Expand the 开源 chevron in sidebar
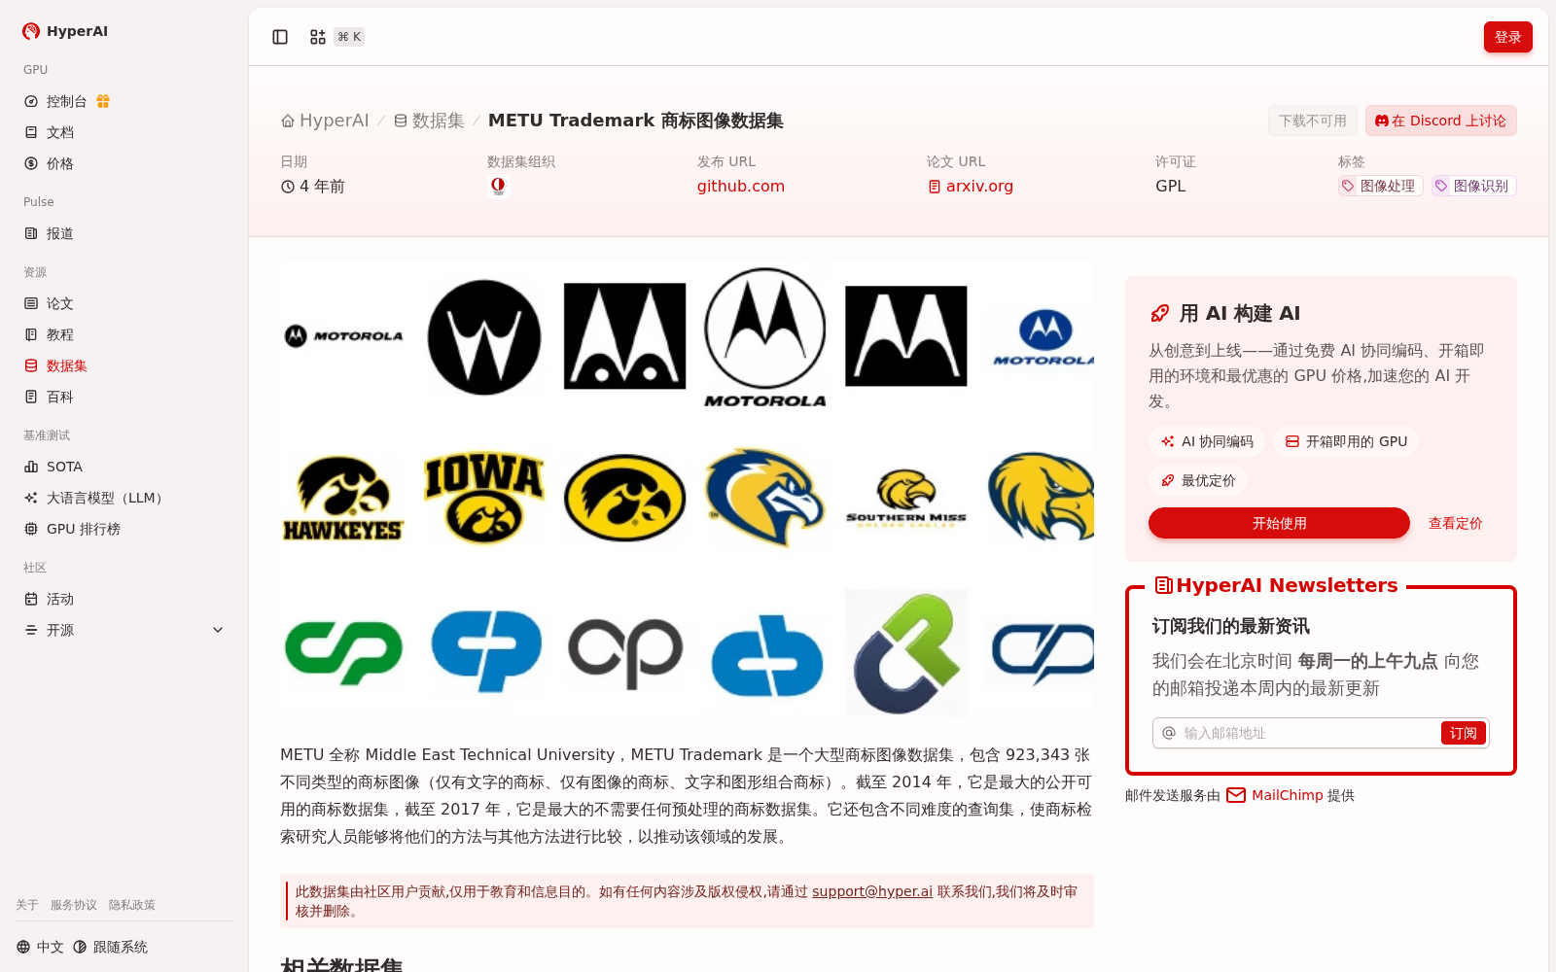 [x=218, y=630]
